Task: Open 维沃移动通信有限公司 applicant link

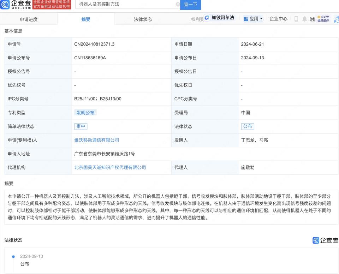Action: click(x=96, y=140)
